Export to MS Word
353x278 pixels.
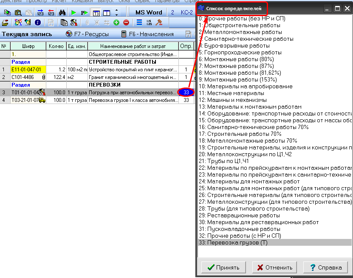pyautogui.click(x=149, y=12)
